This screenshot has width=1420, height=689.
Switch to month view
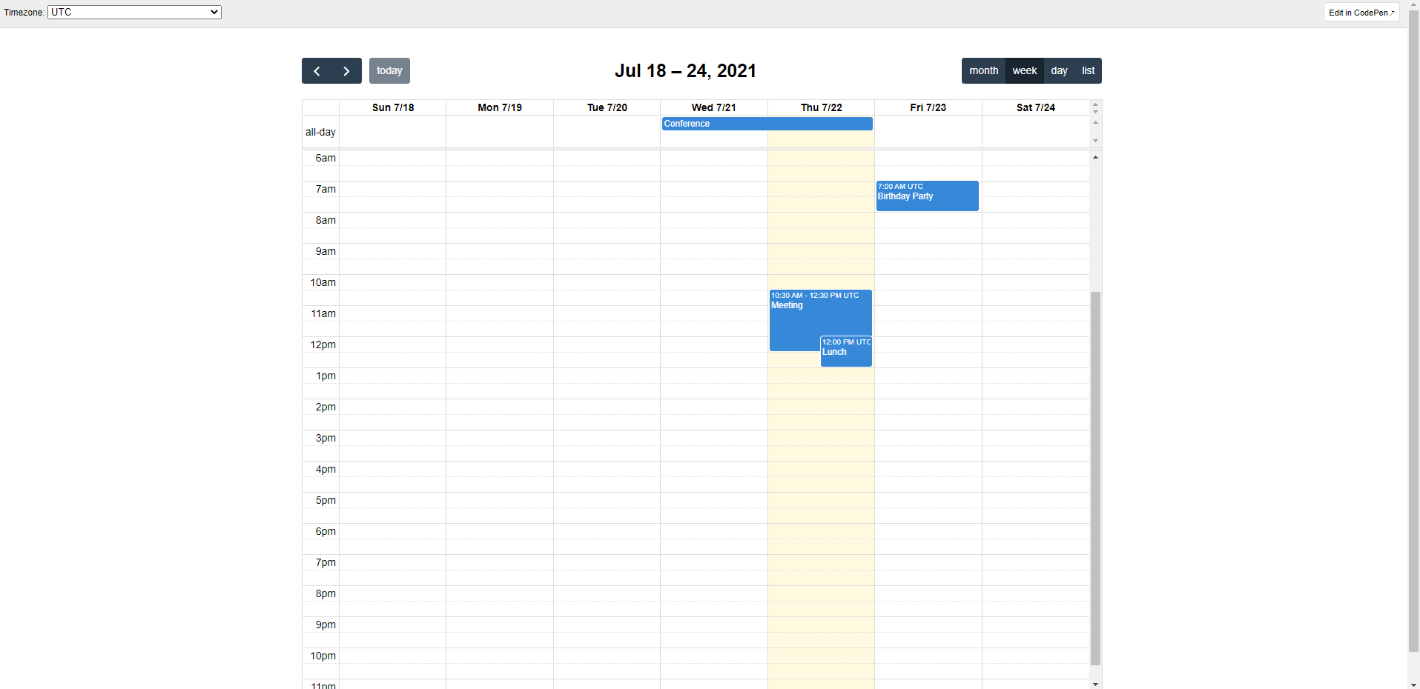click(983, 70)
